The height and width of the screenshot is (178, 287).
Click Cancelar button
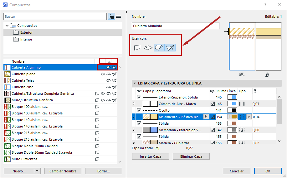pos(237,171)
